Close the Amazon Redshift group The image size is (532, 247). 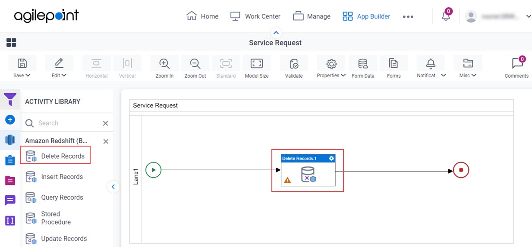(x=106, y=141)
